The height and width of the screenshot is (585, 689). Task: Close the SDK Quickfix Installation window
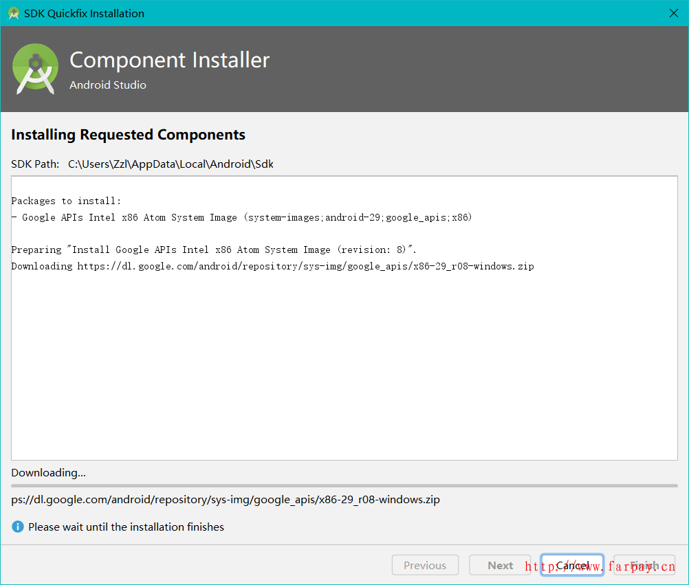(x=673, y=13)
